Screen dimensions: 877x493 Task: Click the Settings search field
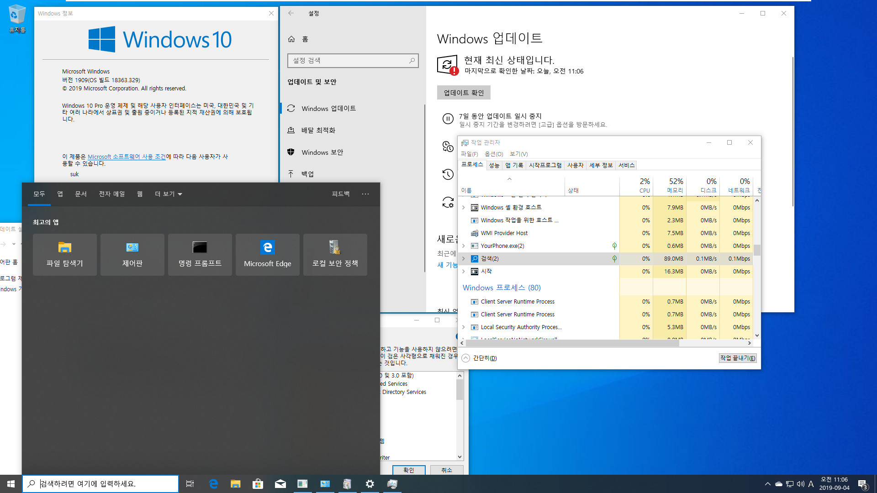[353, 61]
